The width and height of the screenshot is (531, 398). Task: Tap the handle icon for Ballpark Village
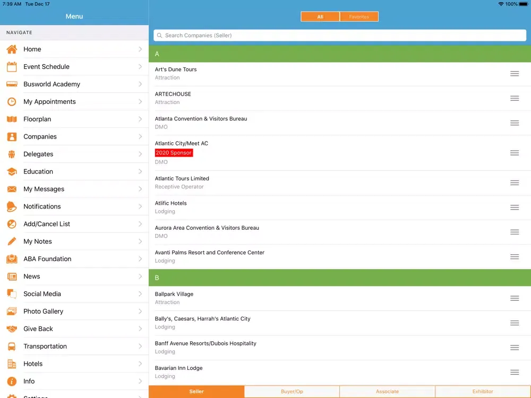click(515, 298)
